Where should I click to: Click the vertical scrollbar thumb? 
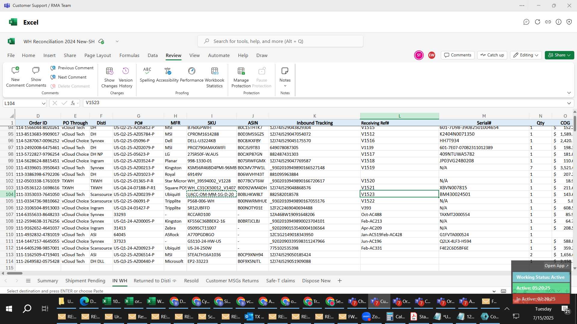tap(575, 123)
